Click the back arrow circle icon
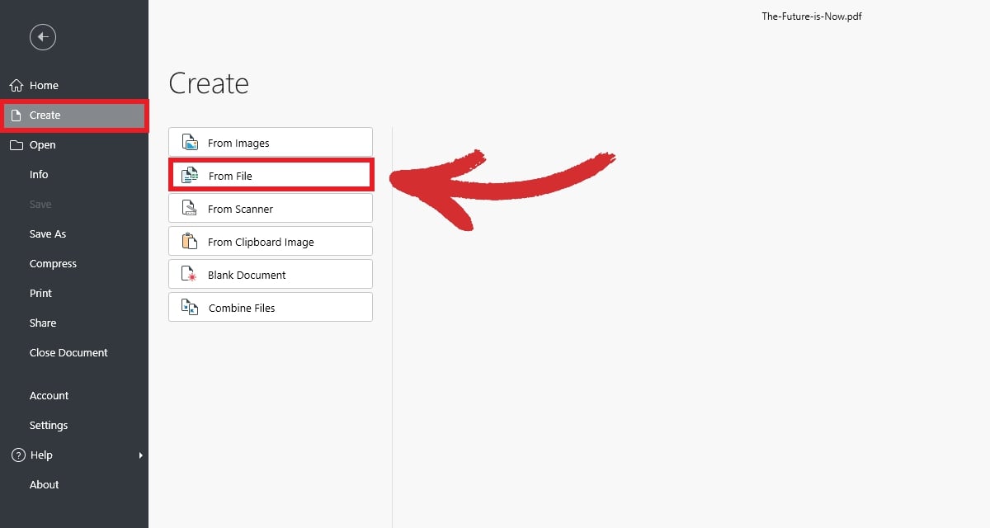The image size is (990, 528). pos(43,37)
